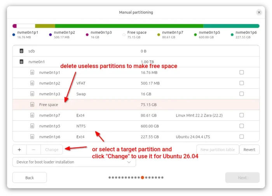272x196 pixels.
Task: Toggle format checkbox for nvme0n1p1
Action: 242,72
